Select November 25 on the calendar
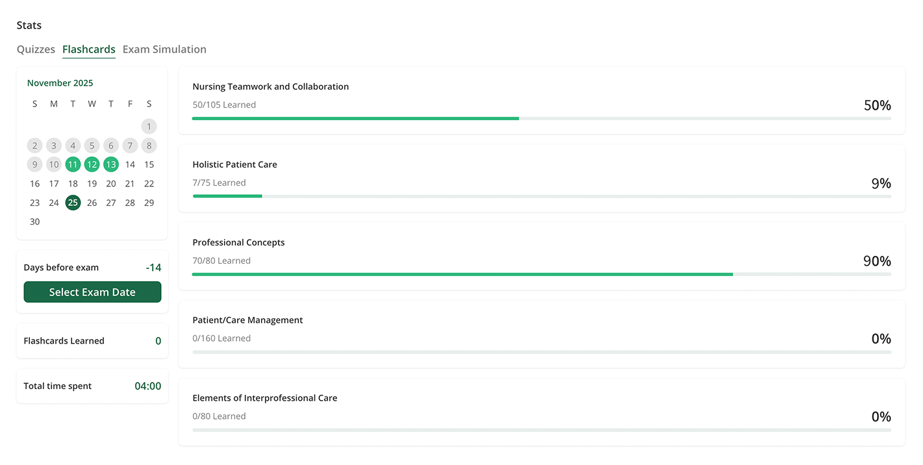923x465 pixels. click(x=73, y=203)
